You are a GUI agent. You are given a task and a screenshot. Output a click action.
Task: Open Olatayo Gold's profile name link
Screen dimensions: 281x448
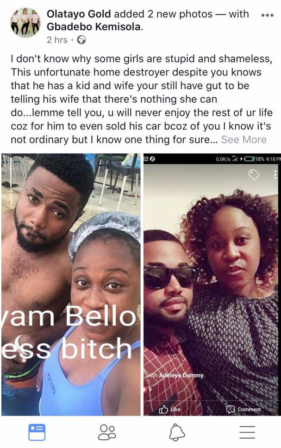(79, 14)
